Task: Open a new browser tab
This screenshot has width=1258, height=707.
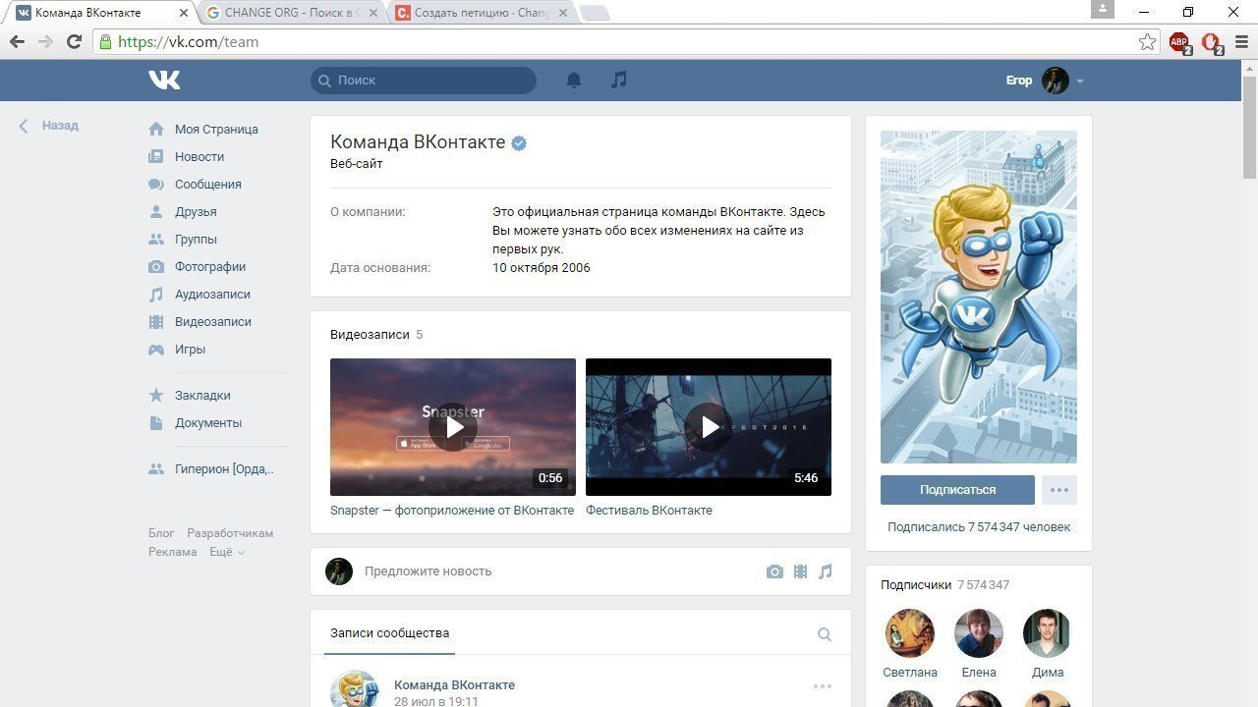Action: pyautogui.click(x=596, y=13)
